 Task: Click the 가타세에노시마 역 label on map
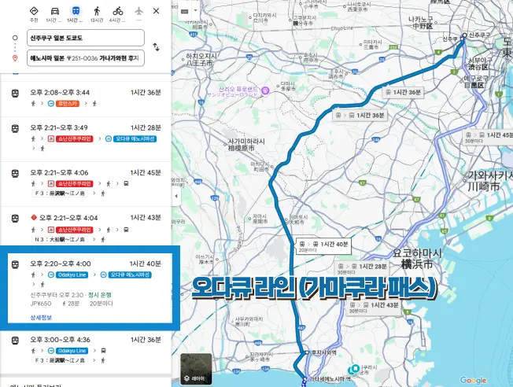tap(330, 379)
